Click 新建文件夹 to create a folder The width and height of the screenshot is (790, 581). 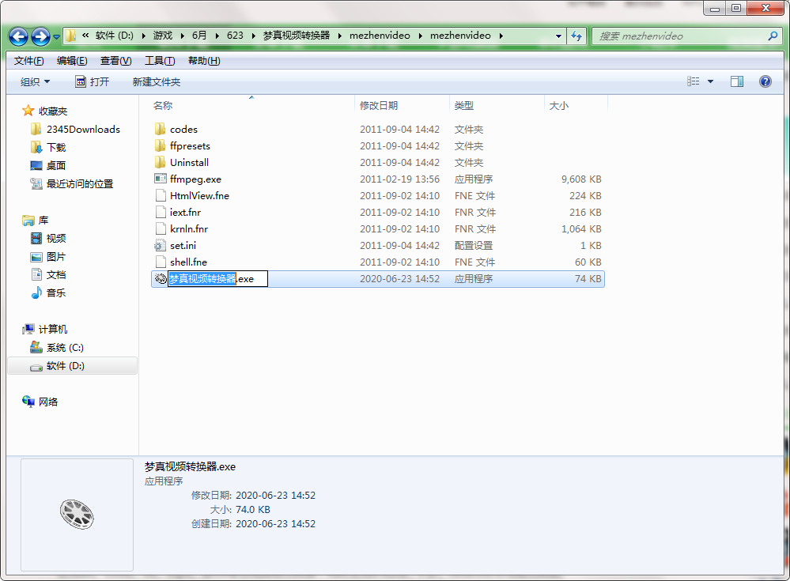click(x=157, y=81)
